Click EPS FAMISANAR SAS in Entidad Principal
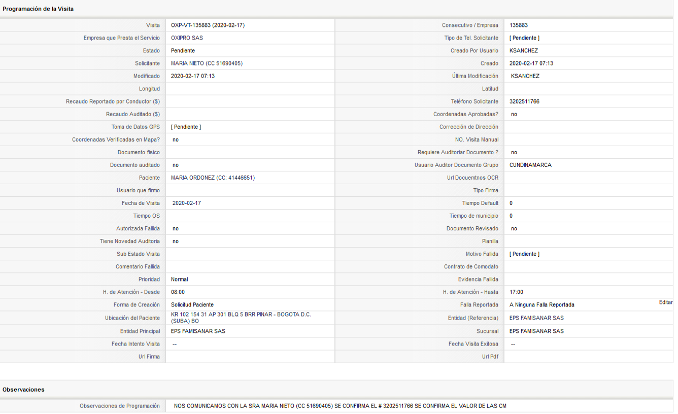Screen dimensions: 678x414 [198, 331]
